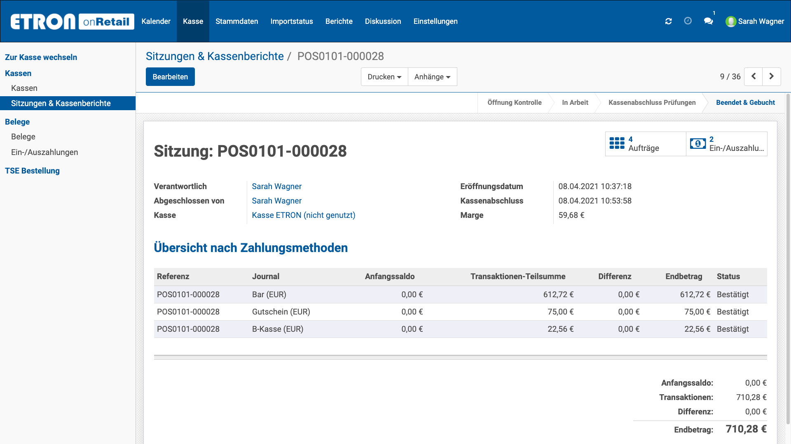Screen dimensions: 791x444
Task: Click the Journal column header
Action: coord(266,276)
